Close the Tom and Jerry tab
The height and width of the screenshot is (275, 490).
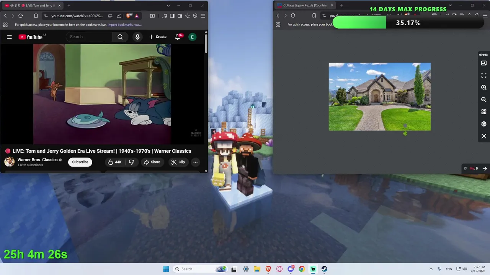point(59,6)
